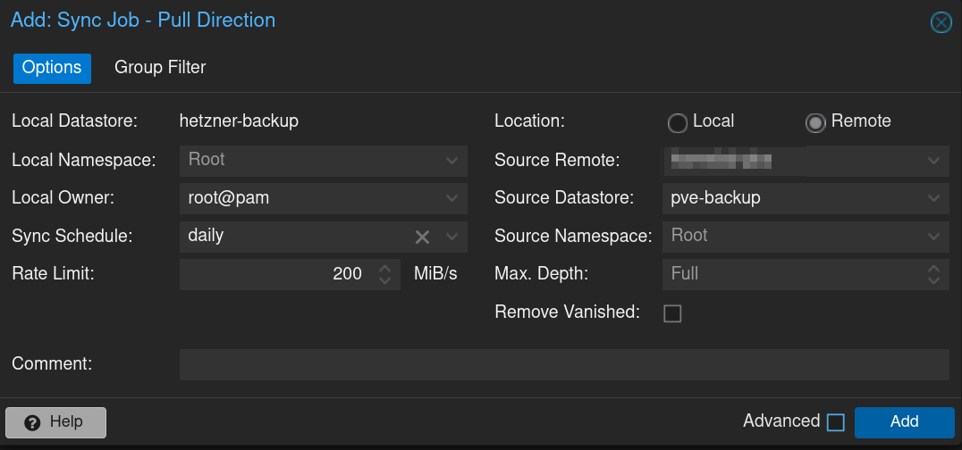Decrease Max. Depth with down arrow
The height and width of the screenshot is (450, 962).
click(933, 280)
